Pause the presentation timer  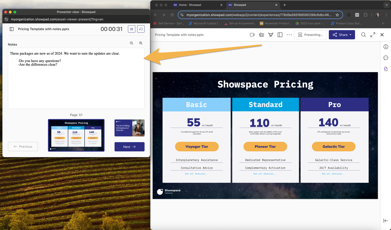point(131,29)
